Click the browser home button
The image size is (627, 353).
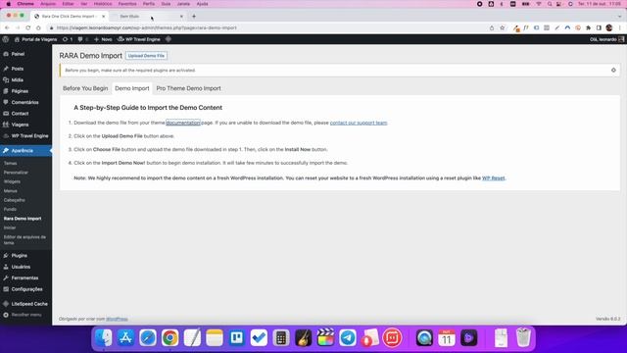coord(38,28)
